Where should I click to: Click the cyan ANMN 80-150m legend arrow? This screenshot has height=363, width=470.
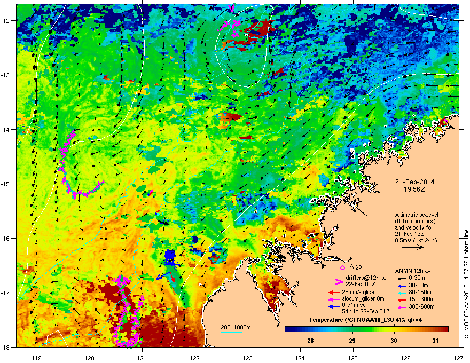pos(402,293)
